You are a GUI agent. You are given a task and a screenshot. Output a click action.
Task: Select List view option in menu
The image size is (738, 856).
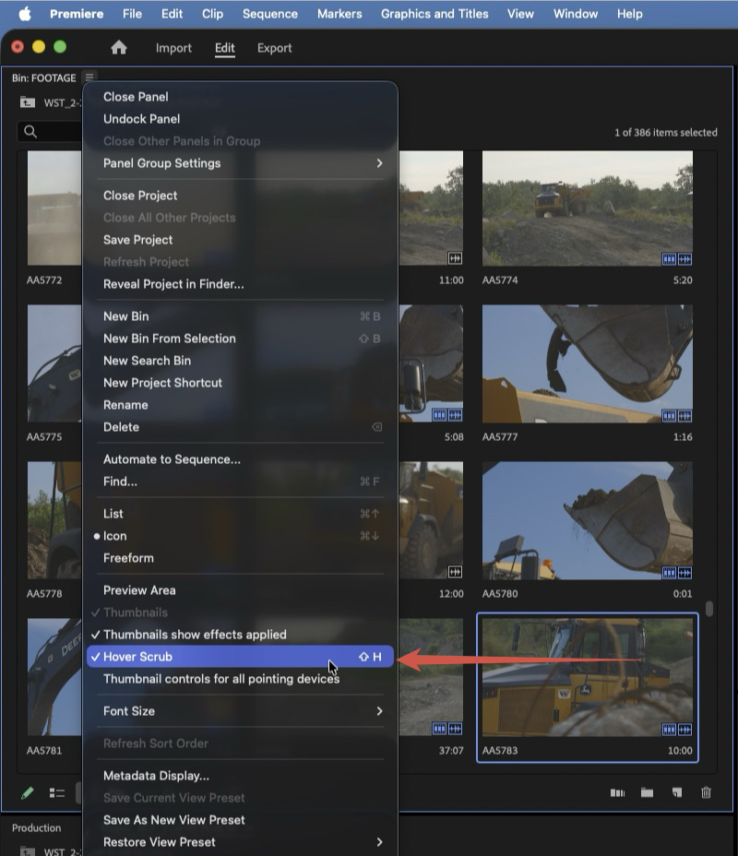[240, 514]
